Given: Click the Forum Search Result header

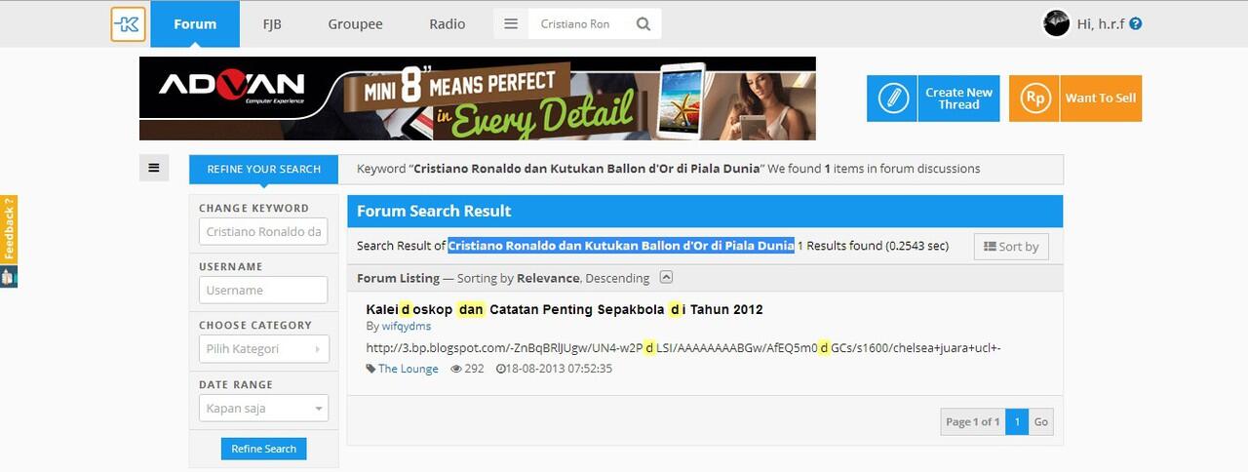Looking at the screenshot, I should point(434,211).
